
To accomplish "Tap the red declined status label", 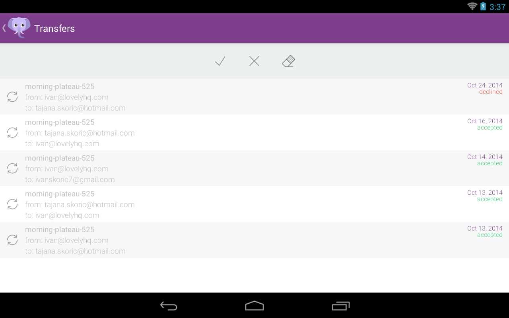I will [x=491, y=92].
